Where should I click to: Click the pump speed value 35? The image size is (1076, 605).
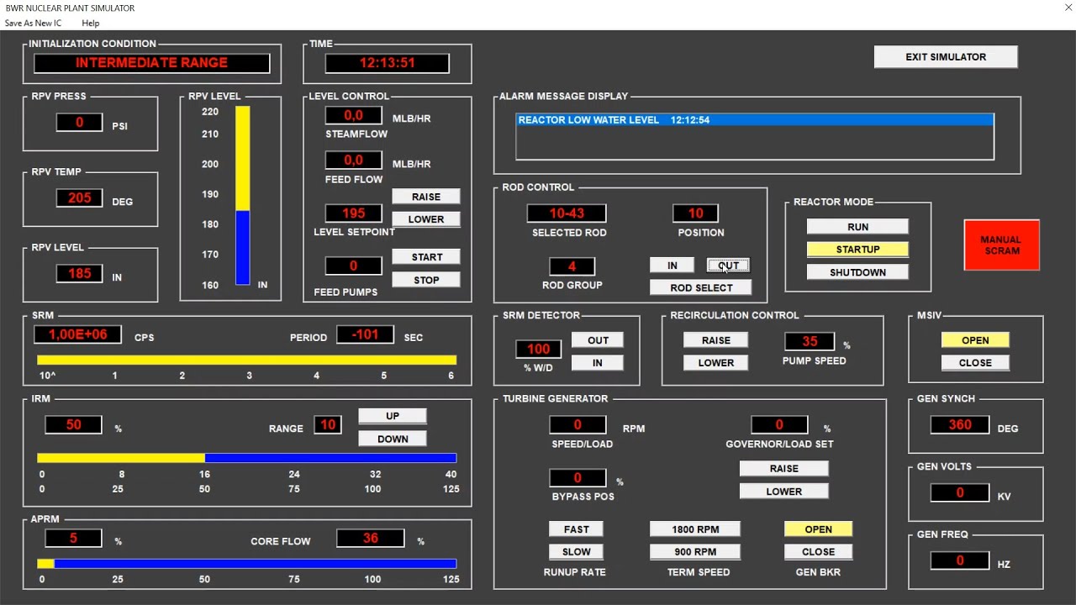810,342
